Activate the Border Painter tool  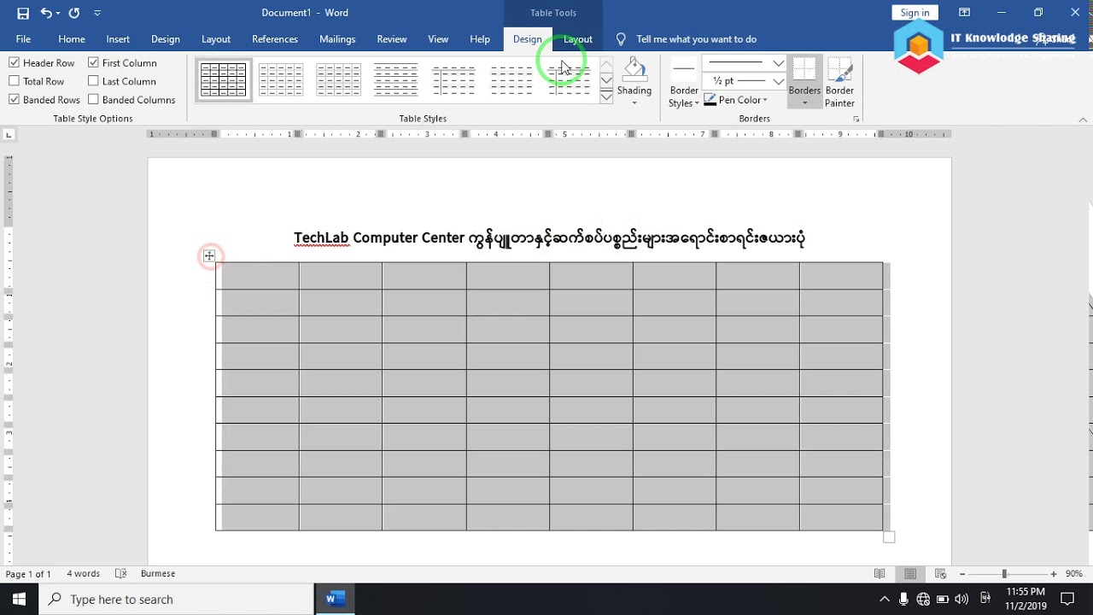click(839, 84)
